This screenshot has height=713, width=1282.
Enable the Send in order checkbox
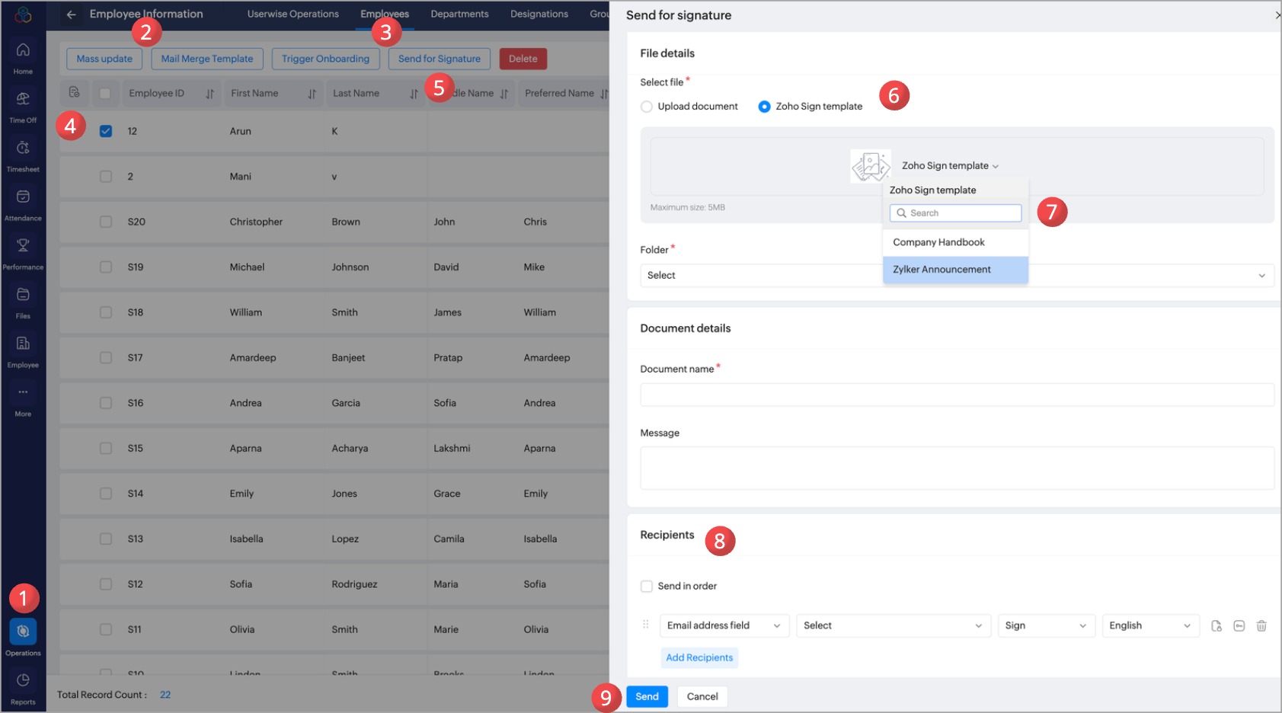(x=647, y=586)
